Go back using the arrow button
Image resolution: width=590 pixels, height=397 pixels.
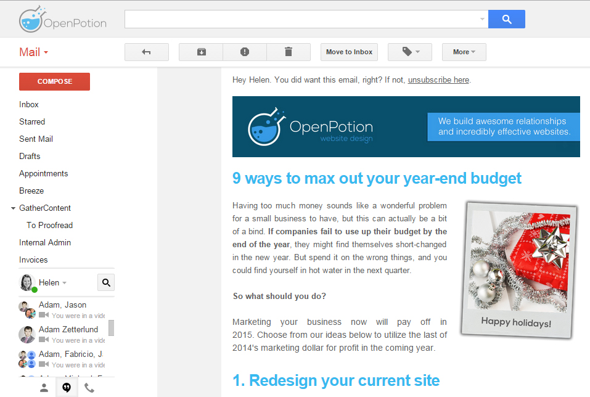pyautogui.click(x=146, y=52)
